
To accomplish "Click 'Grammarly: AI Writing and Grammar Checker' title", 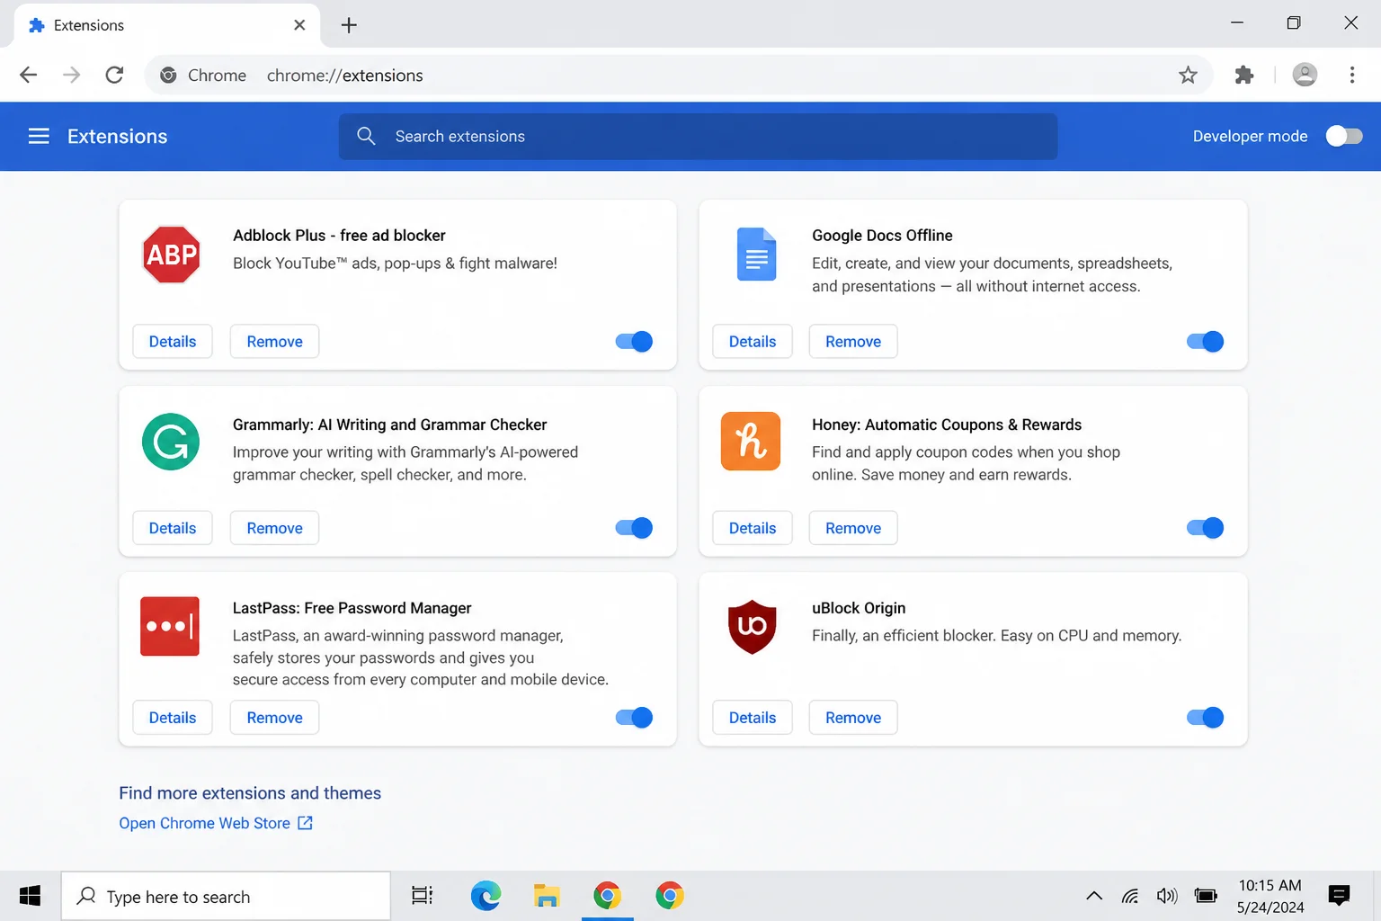I will point(389,425).
